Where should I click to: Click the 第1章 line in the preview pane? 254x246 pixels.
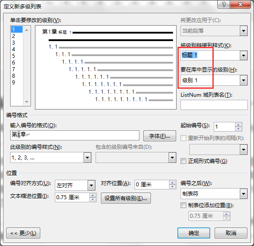pos(107,32)
